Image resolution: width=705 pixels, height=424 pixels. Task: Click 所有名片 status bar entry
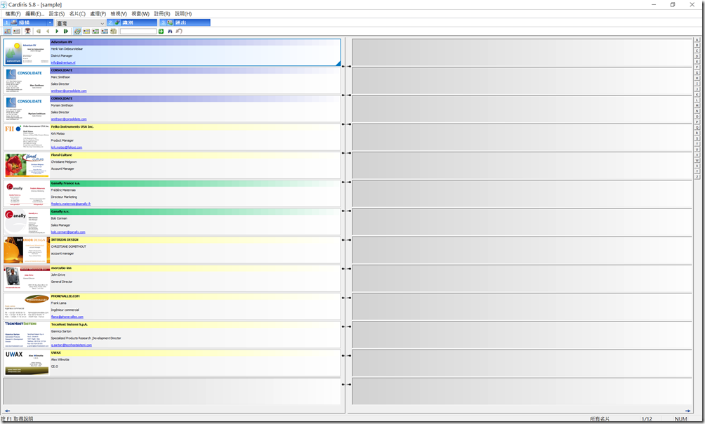click(x=600, y=419)
